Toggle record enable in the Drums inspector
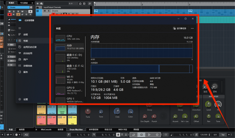Viewport: 235px width, 138px height. [x=9, y=15]
